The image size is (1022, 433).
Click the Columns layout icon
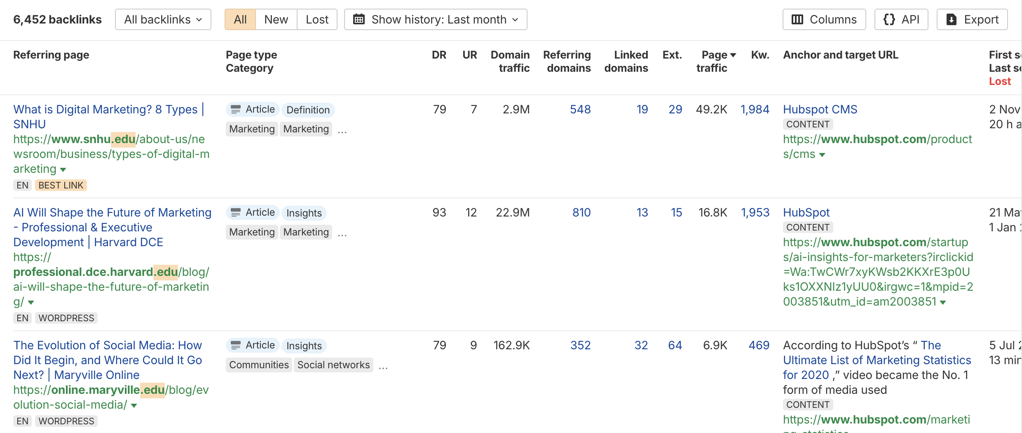coord(797,19)
